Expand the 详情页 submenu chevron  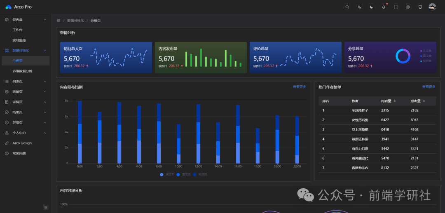pyautogui.click(x=45, y=102)
